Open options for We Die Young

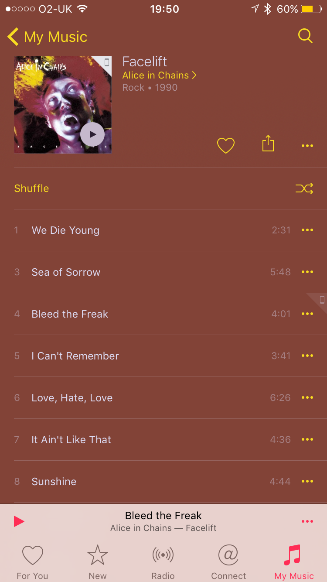[x=307, y=230]
